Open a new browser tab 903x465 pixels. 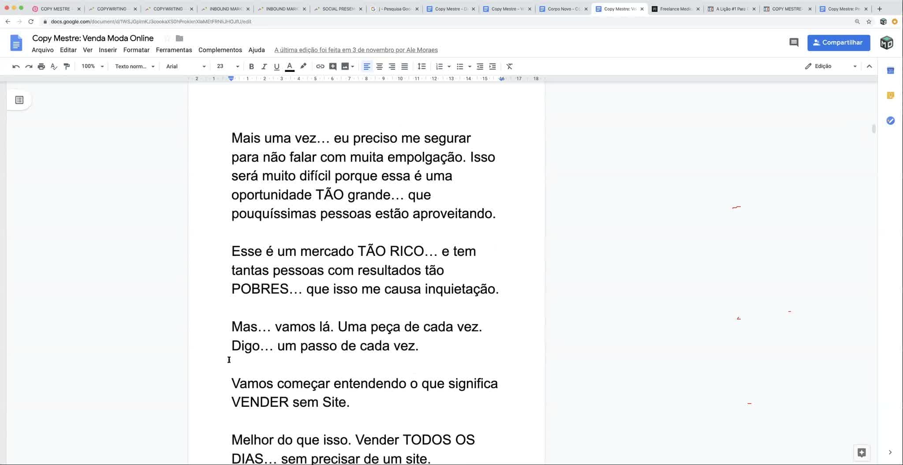879,9
